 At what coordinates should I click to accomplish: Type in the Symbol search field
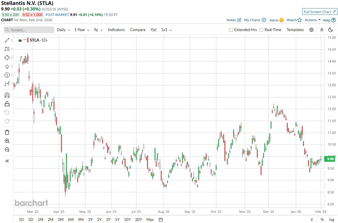[29, 30]
